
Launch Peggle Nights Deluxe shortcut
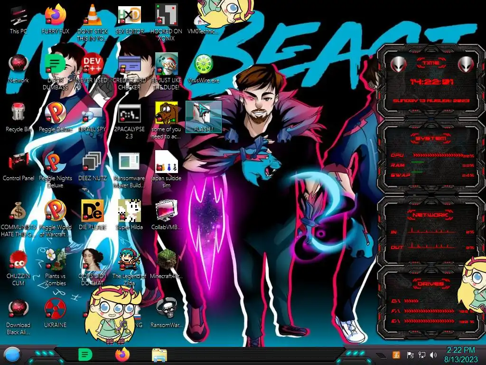click(55, 170)
